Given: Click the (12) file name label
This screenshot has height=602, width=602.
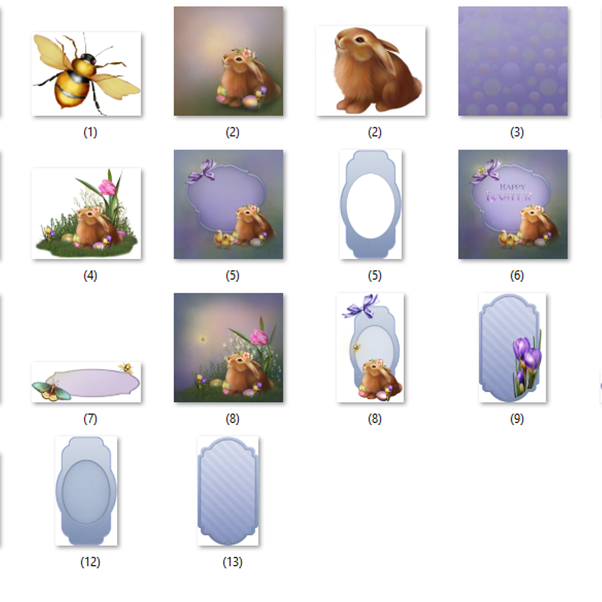Looking at the screenshot, I should tap(90, 562).
